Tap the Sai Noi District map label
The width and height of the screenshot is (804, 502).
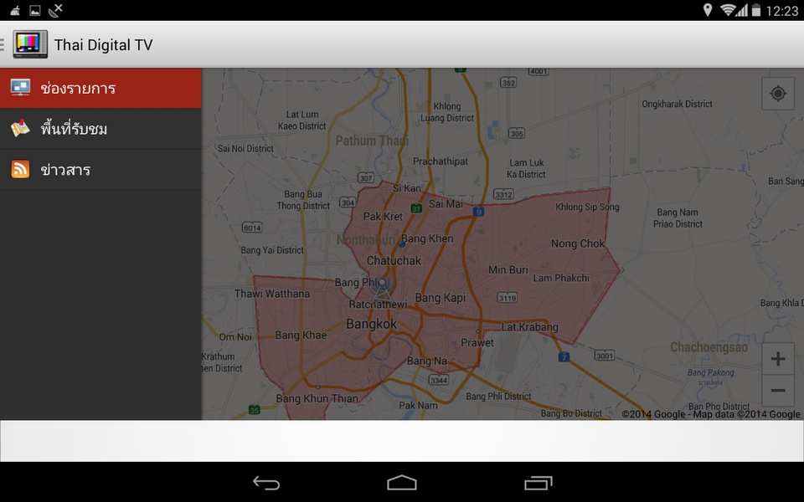(245, 149)
